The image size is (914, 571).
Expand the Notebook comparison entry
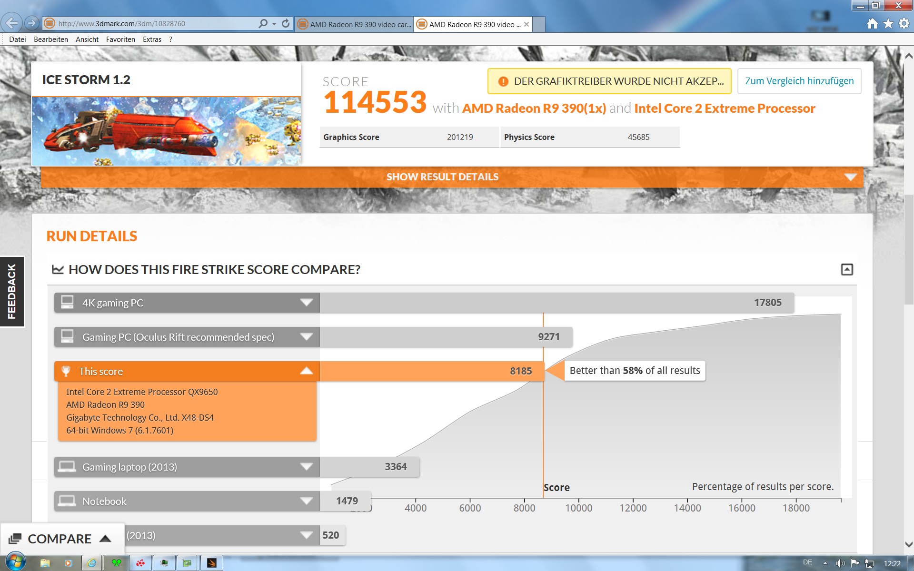306,501
